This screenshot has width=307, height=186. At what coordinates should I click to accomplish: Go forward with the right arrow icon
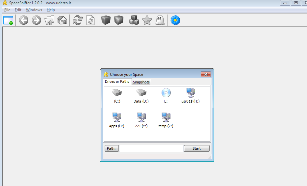coord(37,20)
